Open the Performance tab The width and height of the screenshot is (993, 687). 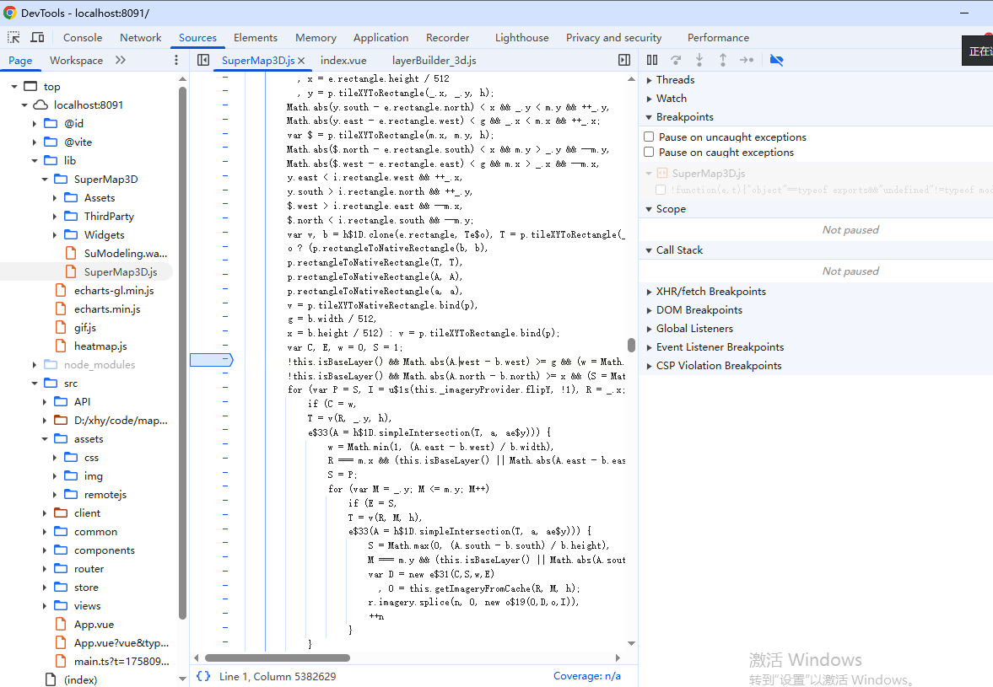pyautogui.click(x=718, y=38)
